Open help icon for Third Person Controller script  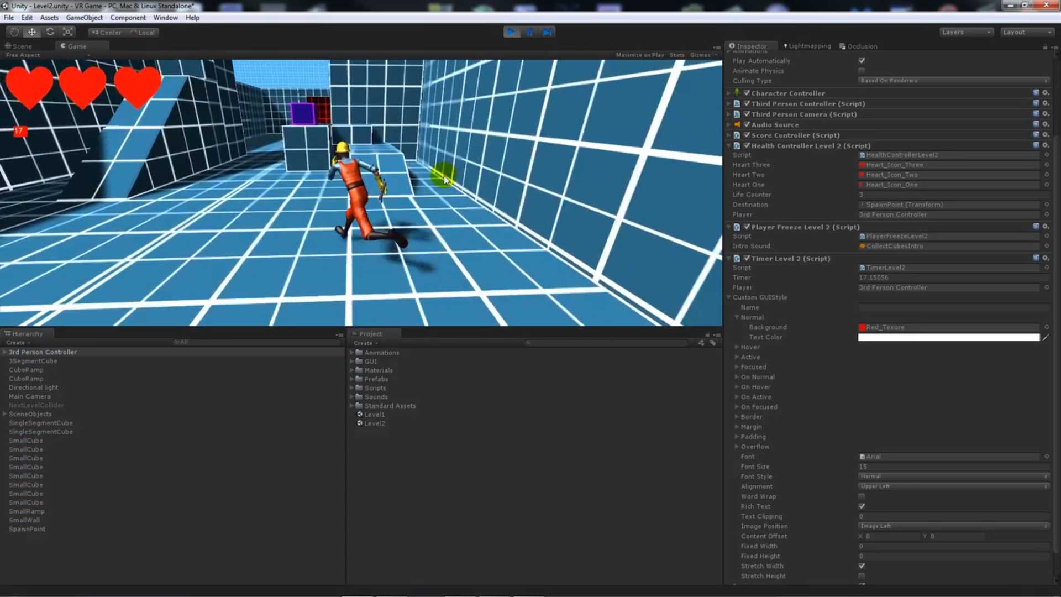[1036, 103]
